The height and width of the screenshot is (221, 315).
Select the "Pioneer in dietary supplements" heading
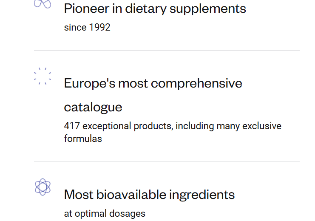tap(155, 8)
